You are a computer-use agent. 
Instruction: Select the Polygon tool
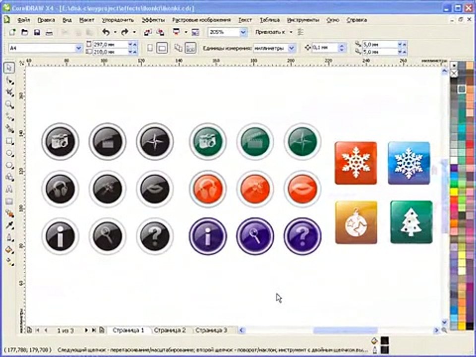[x=10, y=166]
